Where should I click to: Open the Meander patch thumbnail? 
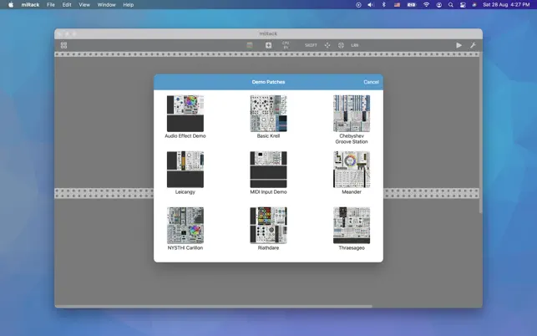[x=352, y=170]
